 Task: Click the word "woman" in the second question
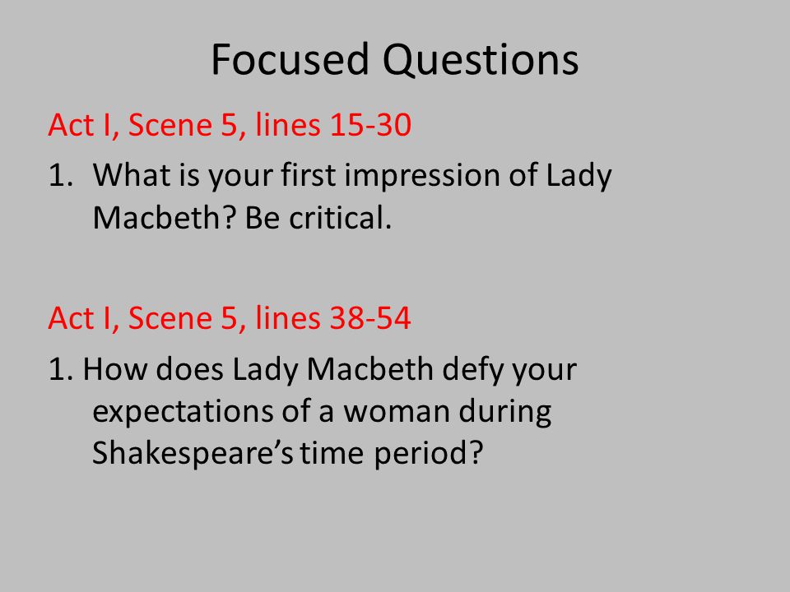(397, 412)
